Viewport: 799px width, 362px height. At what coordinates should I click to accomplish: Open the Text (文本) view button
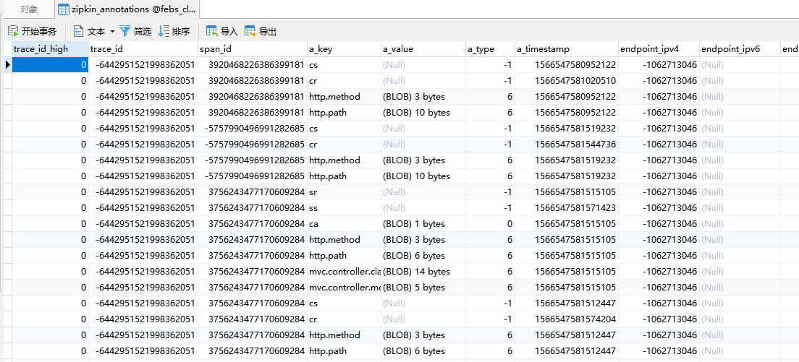[90, 32]
